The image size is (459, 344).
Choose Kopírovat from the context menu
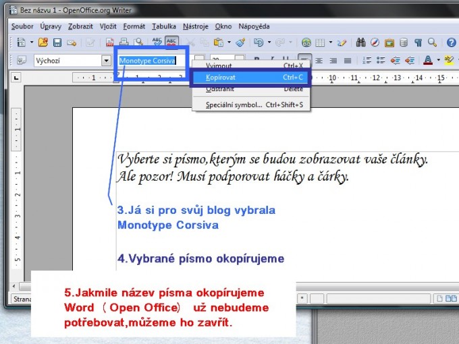(x=250, y=78)
